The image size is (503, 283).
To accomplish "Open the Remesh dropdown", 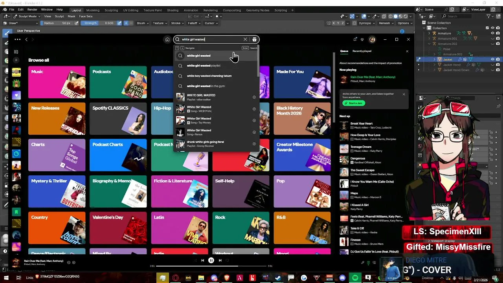I will [x=386, y=23].
